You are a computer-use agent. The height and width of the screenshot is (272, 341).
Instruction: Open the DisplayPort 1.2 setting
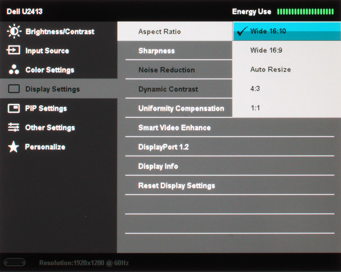(x=229, y=147)
